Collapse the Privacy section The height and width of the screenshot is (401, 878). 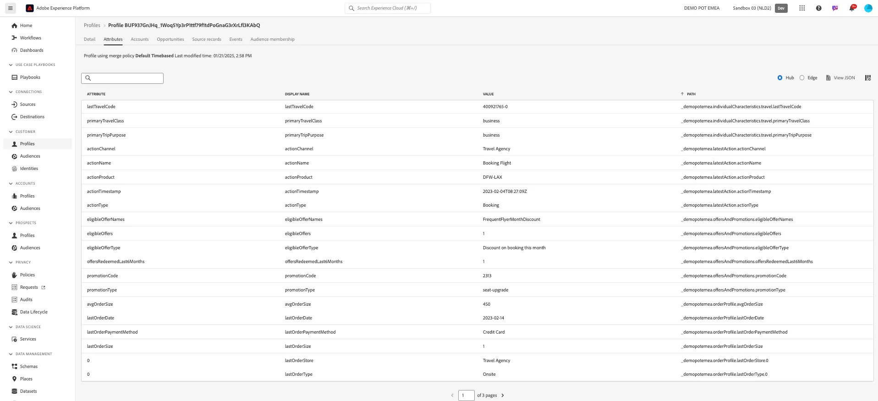[11, 263]
